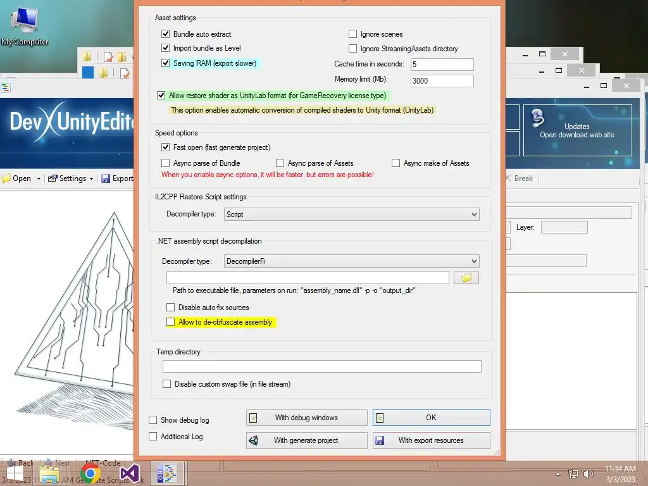
Task: Click Temp directory text field
Action: tap(322, 366)
